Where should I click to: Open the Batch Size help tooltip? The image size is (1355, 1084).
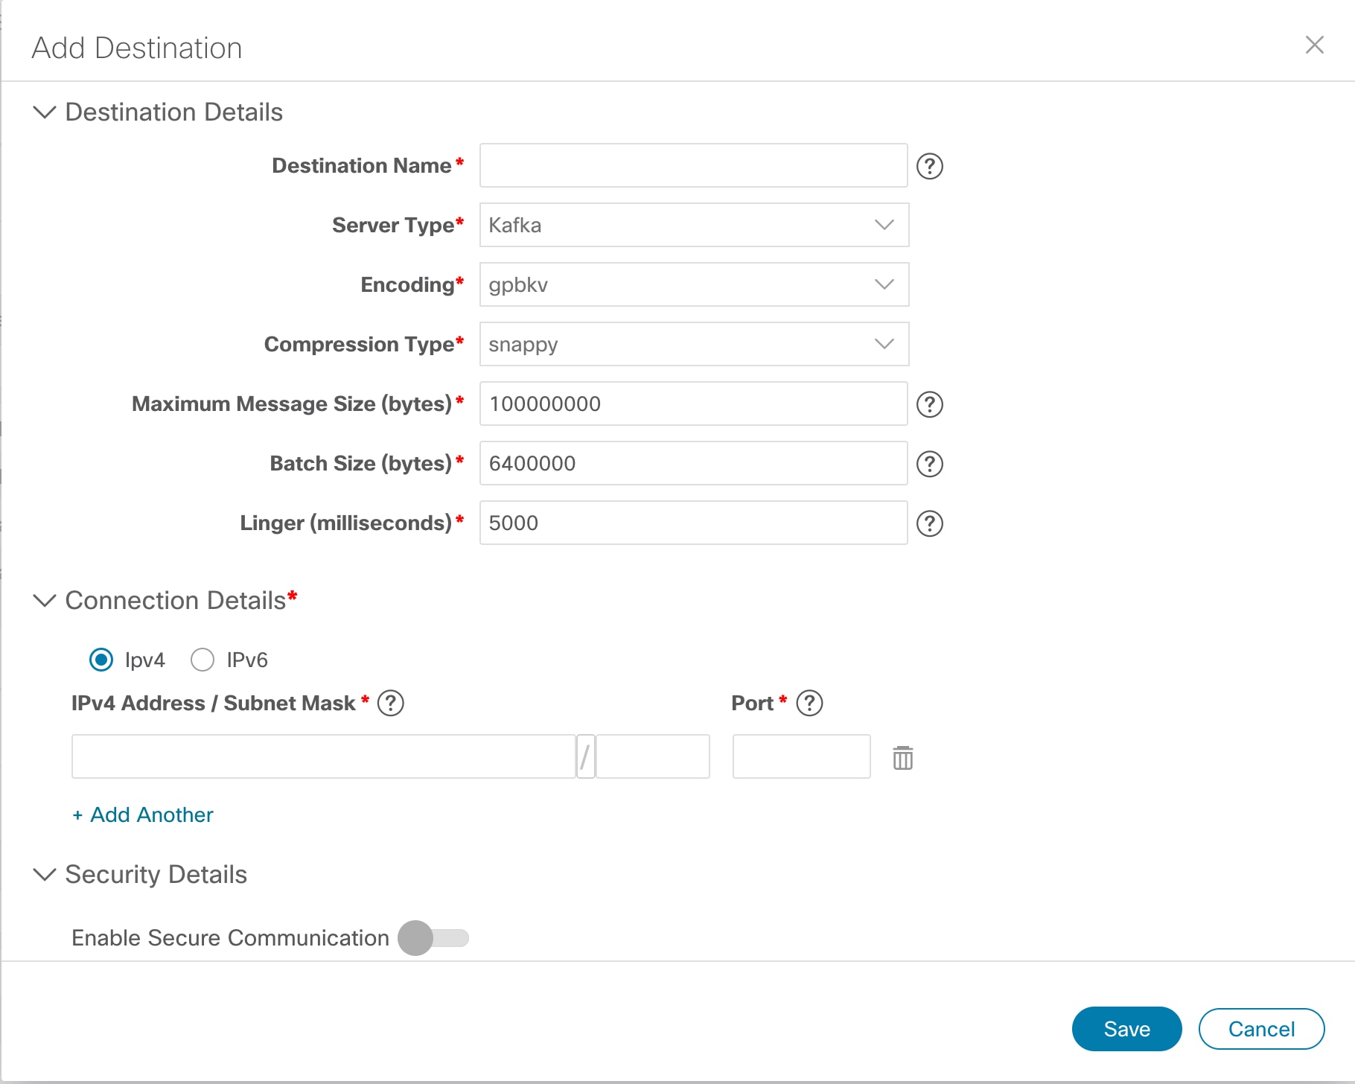click(930, 464)
